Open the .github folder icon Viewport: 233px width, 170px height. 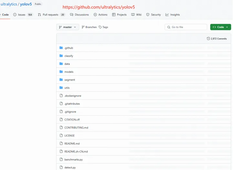click(x=61, y=48)
